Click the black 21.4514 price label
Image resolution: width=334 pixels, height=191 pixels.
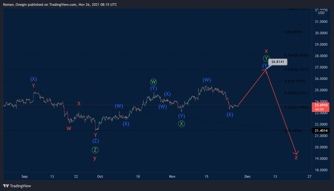320,131
